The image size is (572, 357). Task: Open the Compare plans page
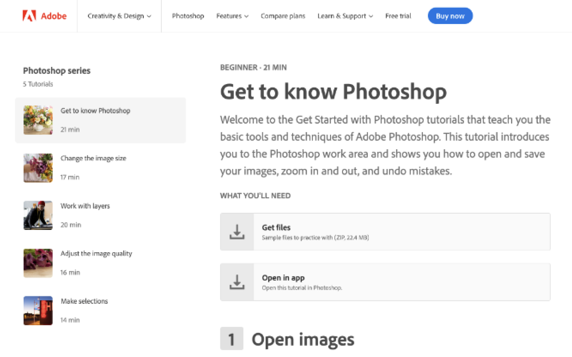point(283,16)
